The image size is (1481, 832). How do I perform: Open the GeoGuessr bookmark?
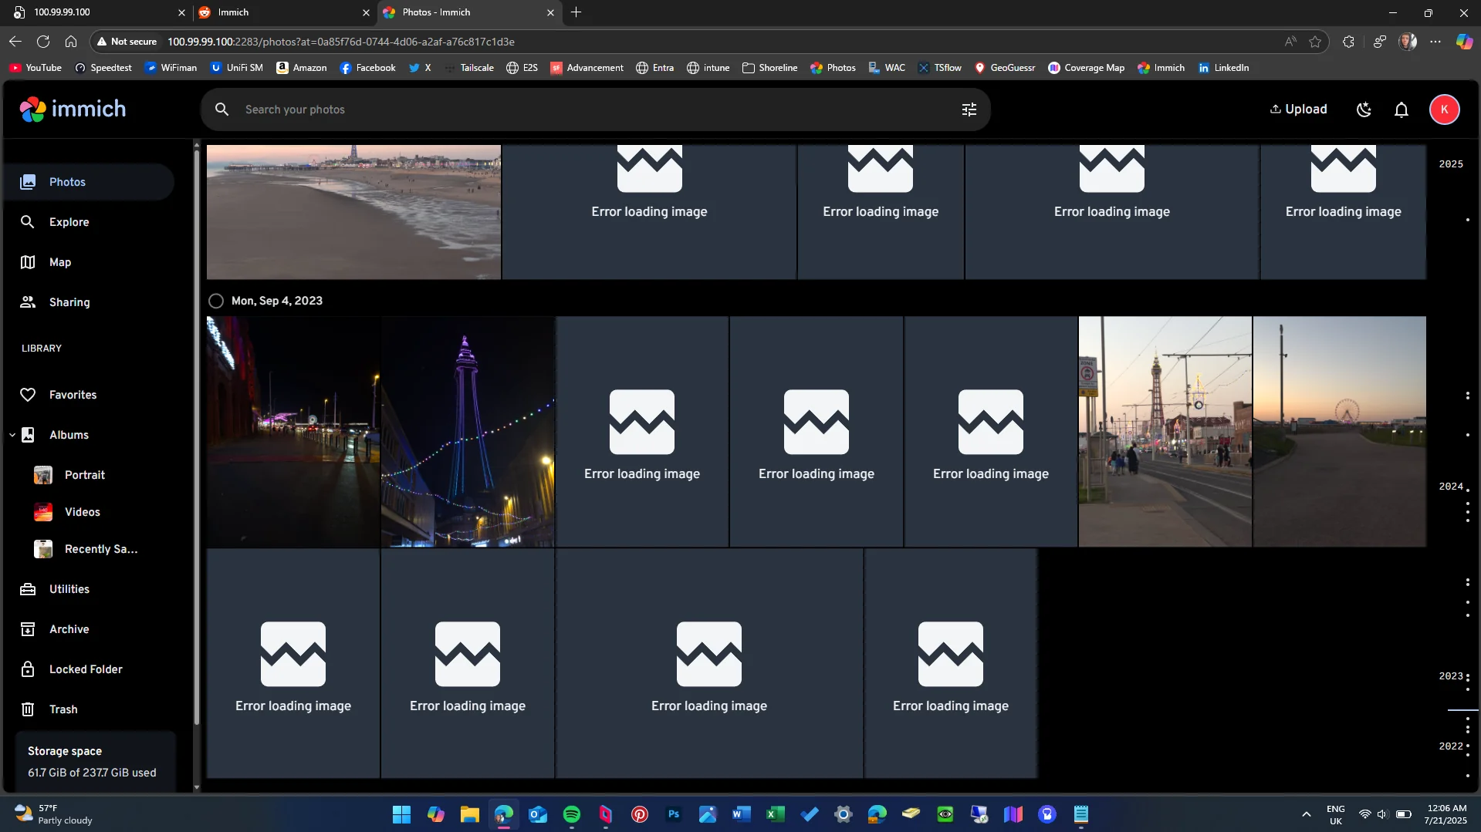pos(1004,68)
